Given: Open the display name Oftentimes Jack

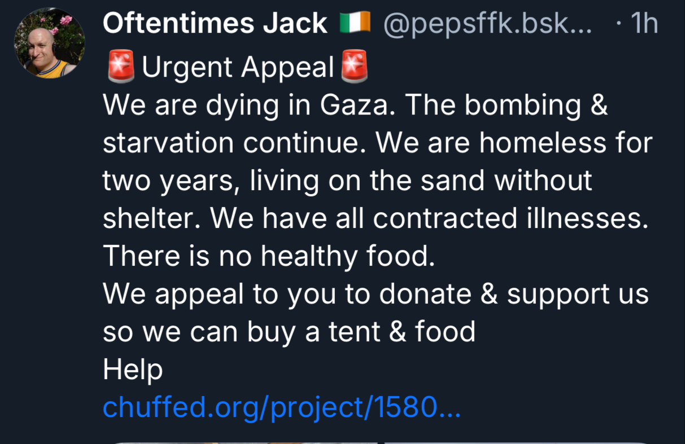Looking at the screenshot, I should point(215,24).
